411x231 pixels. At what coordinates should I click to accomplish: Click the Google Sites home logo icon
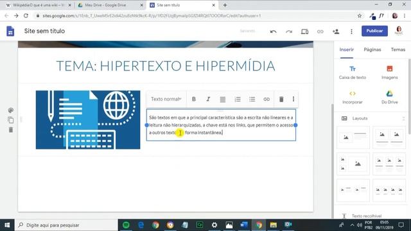click(x=10, y=31)
